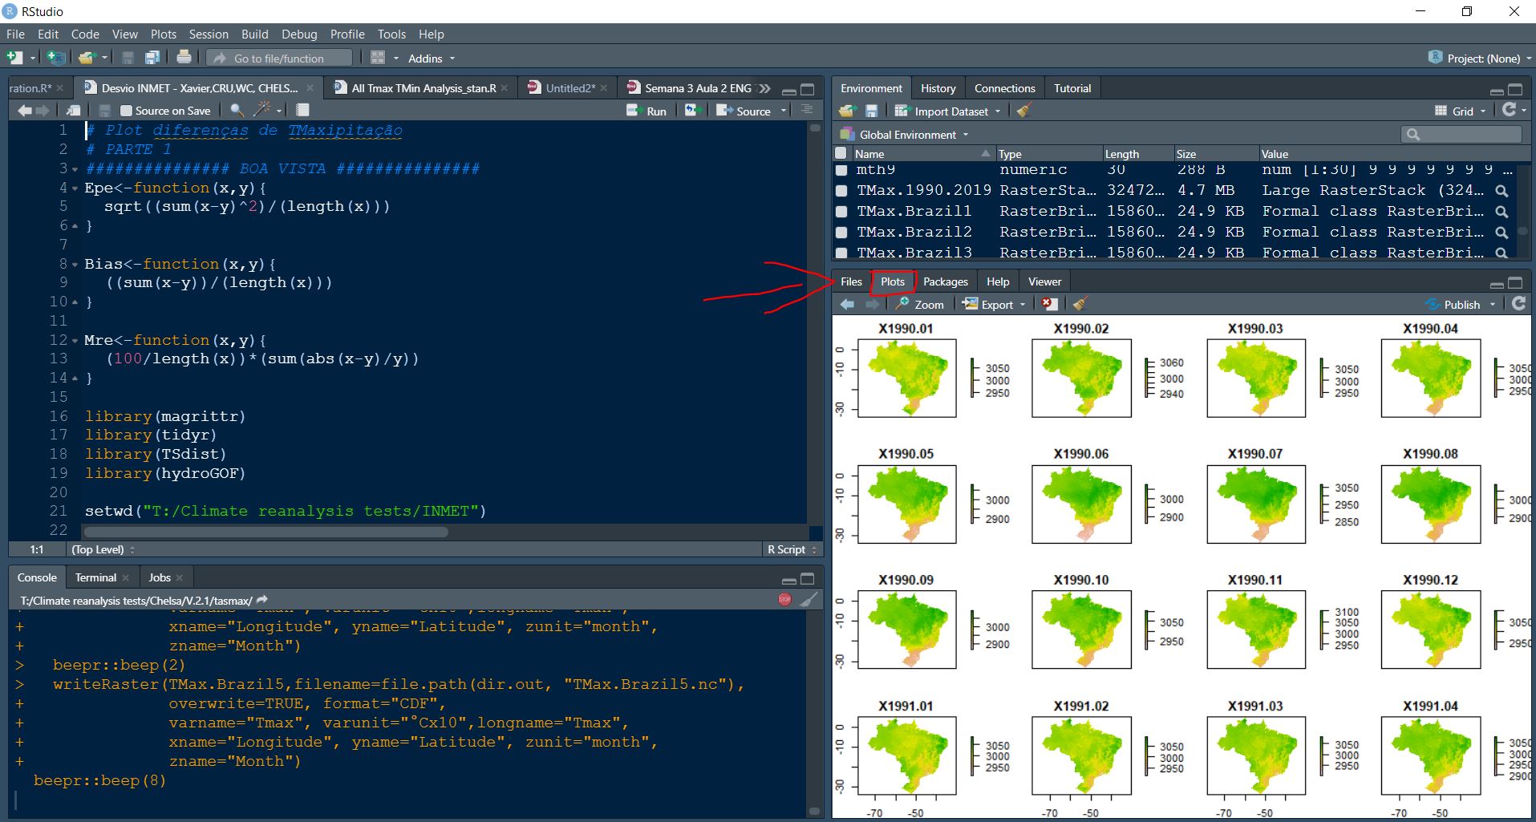Open the Addins dropdown
The image size is (1536, 822).
(432, 59)
